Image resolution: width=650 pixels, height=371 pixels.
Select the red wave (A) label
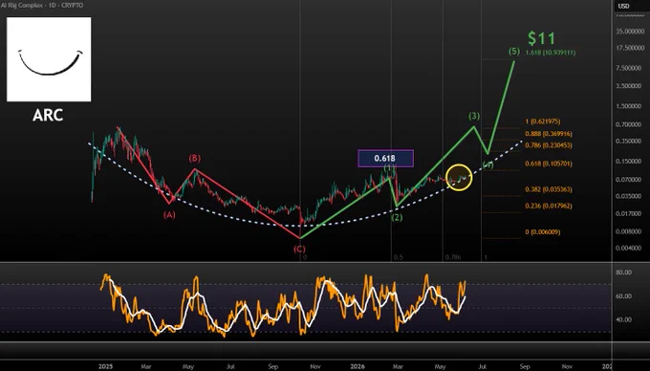pyautogui.click(x=169, y=215)
